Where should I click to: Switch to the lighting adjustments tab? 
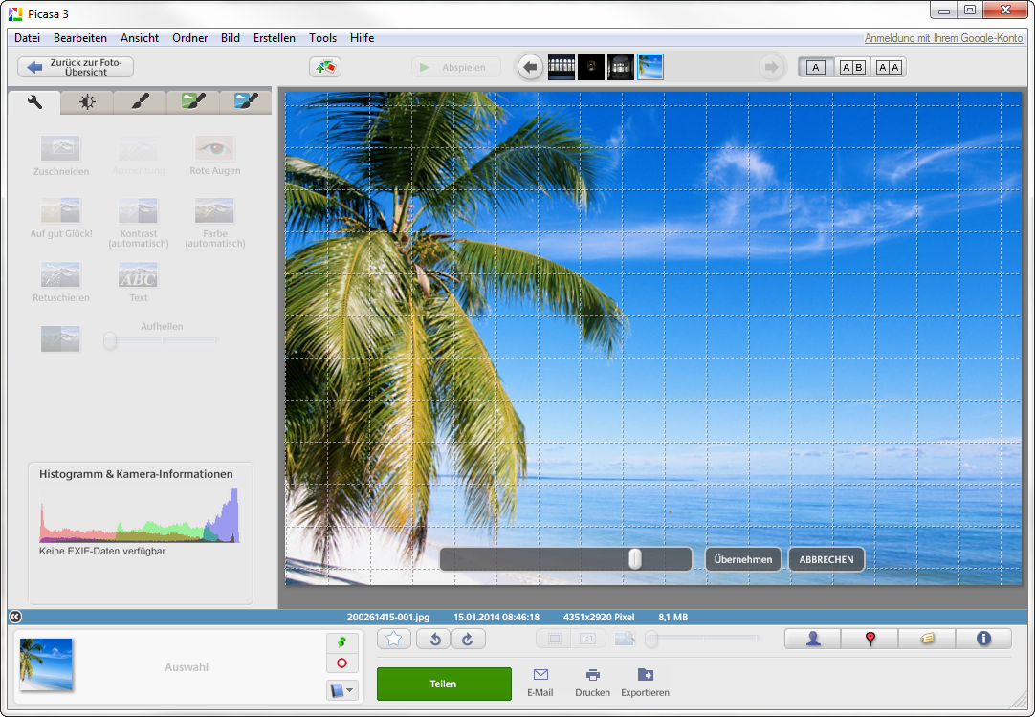[86, 101]
